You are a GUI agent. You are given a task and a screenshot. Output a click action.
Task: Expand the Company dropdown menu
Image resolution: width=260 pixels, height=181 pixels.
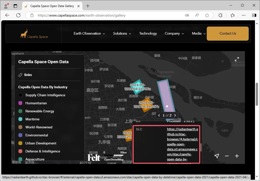(x=174, y=33)
